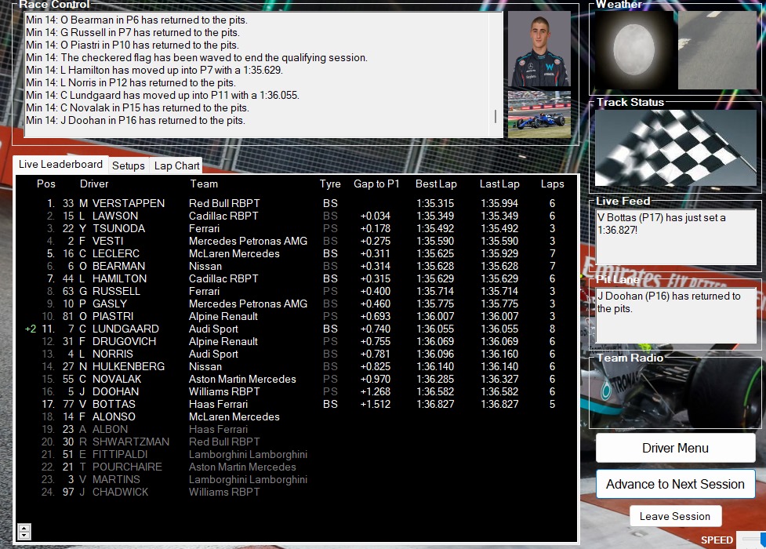Click the +1.512 gap value

(x=376, y=404)
